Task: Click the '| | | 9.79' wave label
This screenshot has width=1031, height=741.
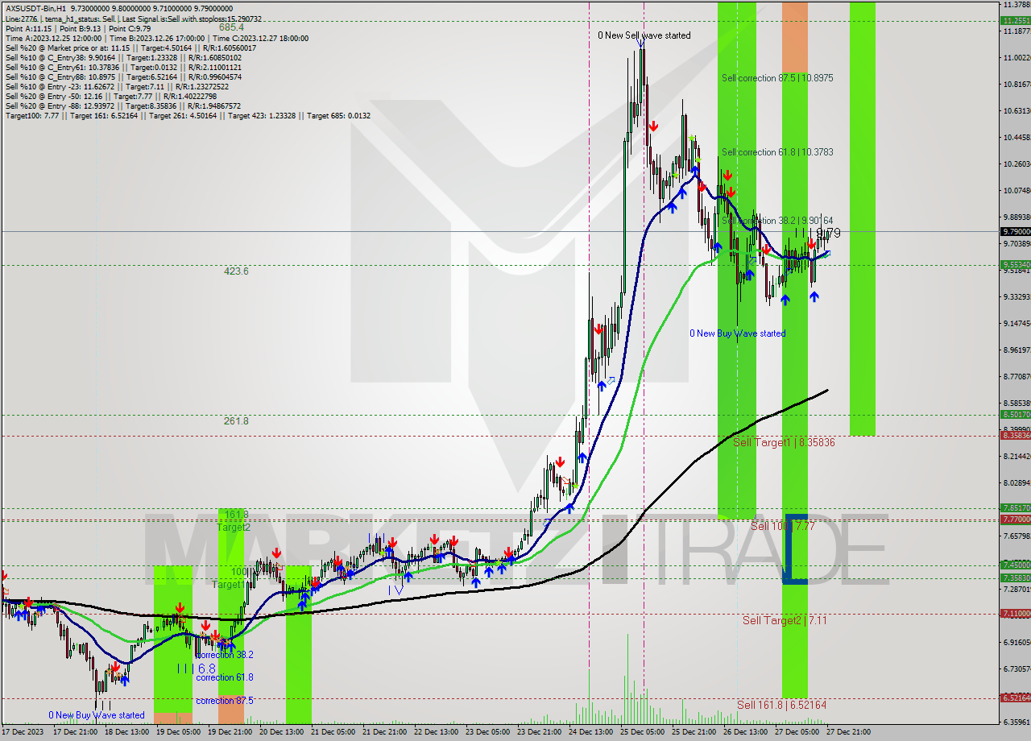Action: [818, 233]
